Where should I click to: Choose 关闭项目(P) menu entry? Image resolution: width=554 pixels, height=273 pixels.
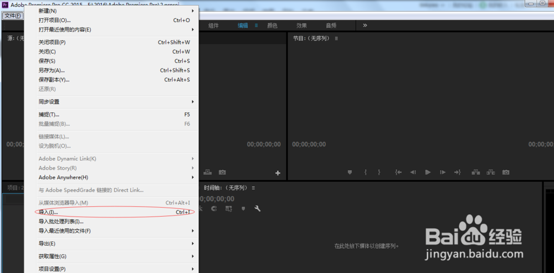point(112,42)
